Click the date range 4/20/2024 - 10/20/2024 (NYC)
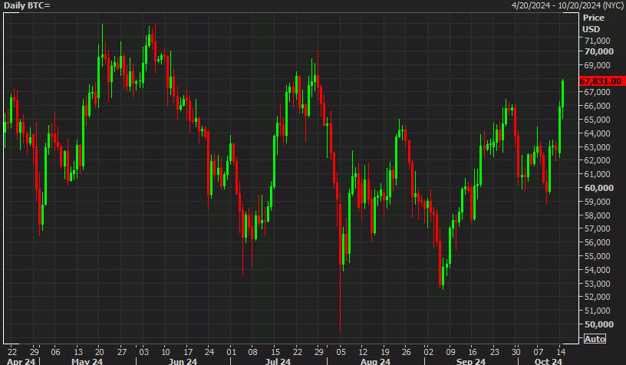 click(x=567, y=5)
